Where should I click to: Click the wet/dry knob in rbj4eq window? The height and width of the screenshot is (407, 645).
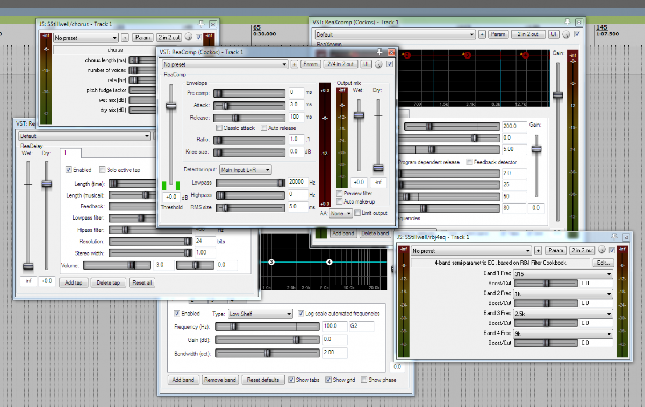point(602,250)
